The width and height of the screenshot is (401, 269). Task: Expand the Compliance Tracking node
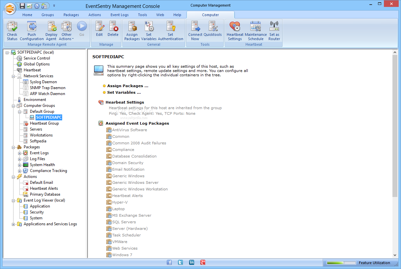(x=20, y=171)
